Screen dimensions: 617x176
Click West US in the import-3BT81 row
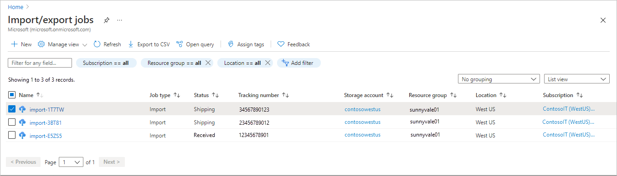pyautogui.click(x=485, y=122)
